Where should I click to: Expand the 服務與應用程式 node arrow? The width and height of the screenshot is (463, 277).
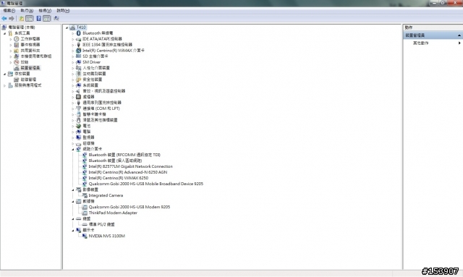coord(5,85)
